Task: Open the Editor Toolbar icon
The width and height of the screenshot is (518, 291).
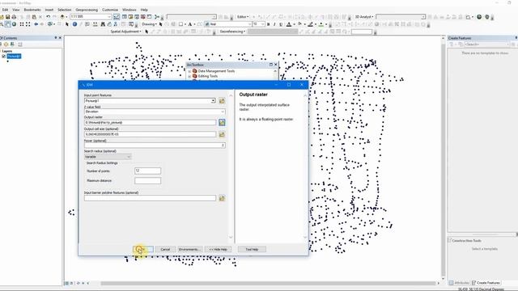Action: [117, 17]
